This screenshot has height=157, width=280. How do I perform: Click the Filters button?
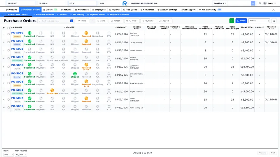(x=82, y=21)
